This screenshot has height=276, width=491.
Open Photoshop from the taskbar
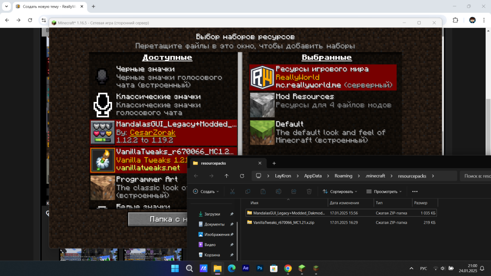(x=260, y=268)
